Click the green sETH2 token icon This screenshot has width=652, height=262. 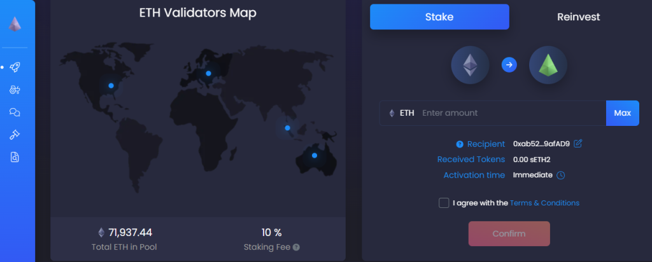[548, 65]
